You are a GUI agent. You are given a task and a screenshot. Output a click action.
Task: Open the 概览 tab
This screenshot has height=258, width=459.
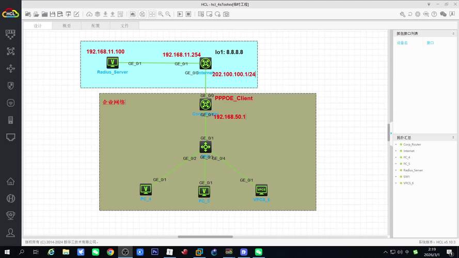[67, 25]
